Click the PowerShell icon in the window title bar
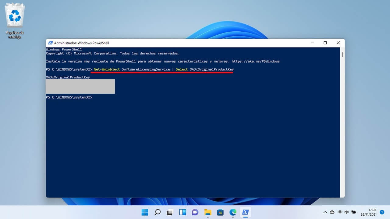Viewport: 390px width, 219px height. 50,43
